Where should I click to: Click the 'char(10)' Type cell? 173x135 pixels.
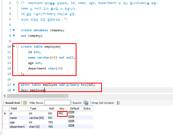click(x=38, y=127)
